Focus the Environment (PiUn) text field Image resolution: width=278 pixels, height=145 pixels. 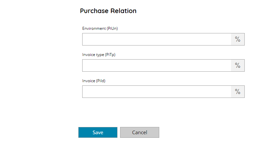(157, 39)
